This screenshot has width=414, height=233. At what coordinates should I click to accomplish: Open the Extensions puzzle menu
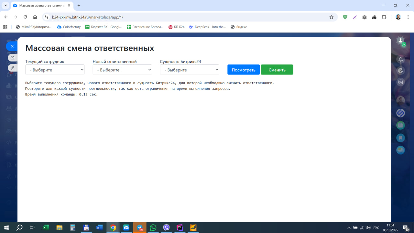(384, 17)
